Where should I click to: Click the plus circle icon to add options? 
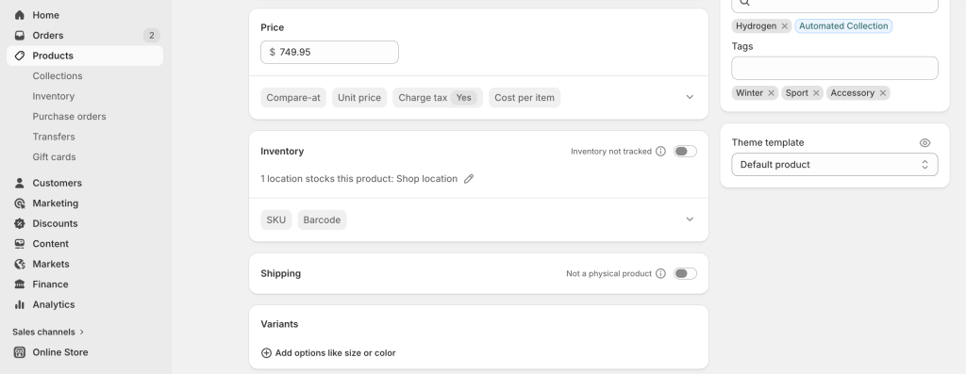(x=266, y=353)
